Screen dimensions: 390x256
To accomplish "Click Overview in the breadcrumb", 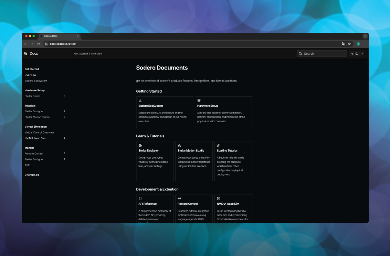I will tap(97, 54).
